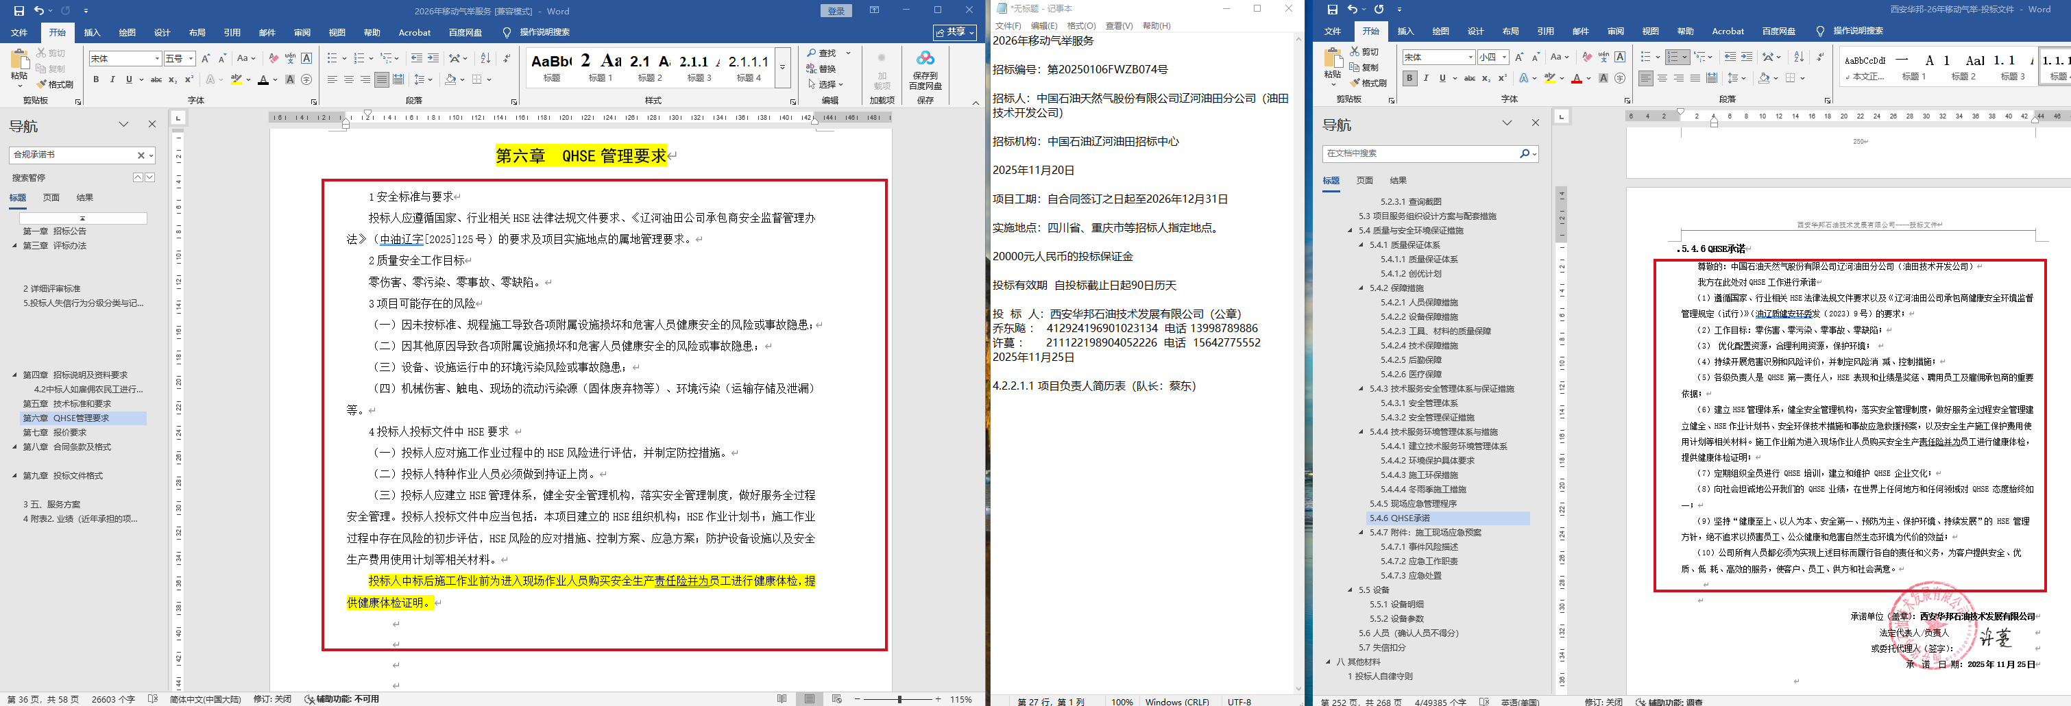Toggle Bold in left Word ribbon
Viewport: 2071px width, 706px height.
click(96, 79)
